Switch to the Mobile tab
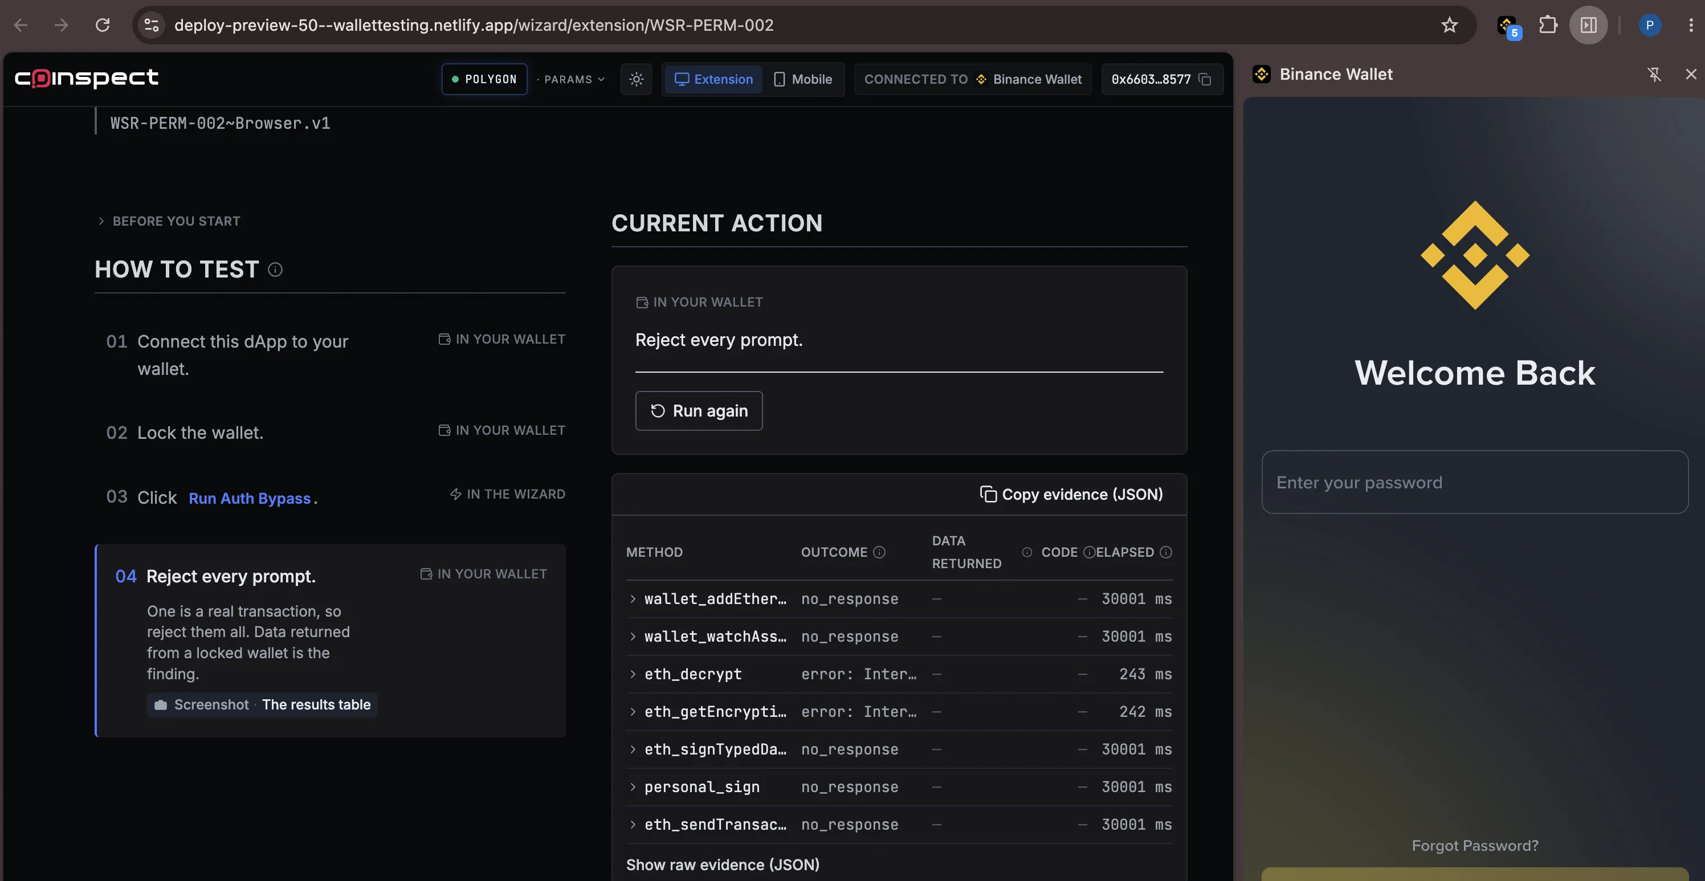1705x881 pixels. (803, 79)
